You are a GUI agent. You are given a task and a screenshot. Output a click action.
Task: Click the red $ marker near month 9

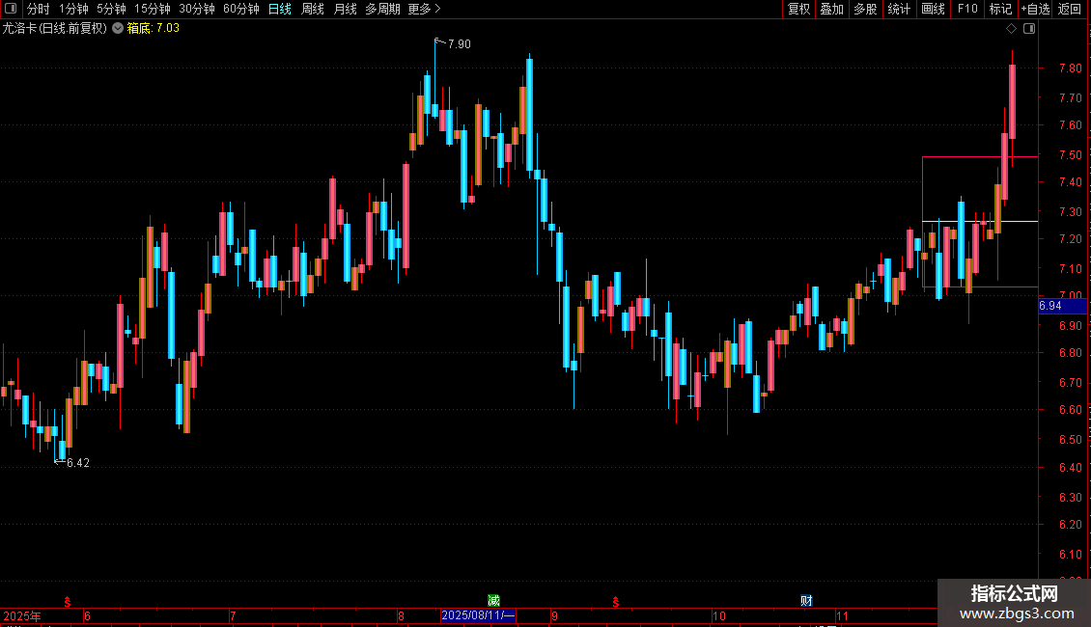(x=616, y=602)
